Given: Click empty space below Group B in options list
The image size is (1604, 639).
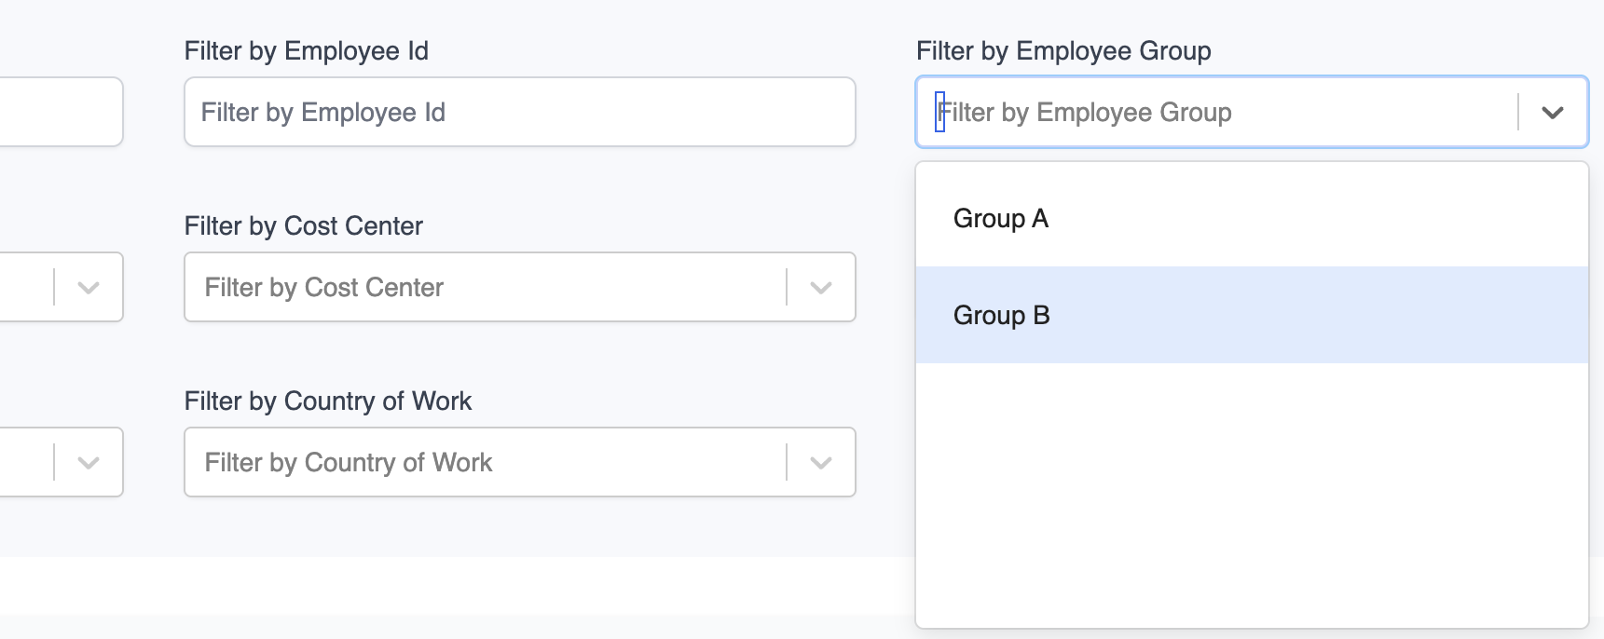Looking at the screenshot, I should 1251,494.
